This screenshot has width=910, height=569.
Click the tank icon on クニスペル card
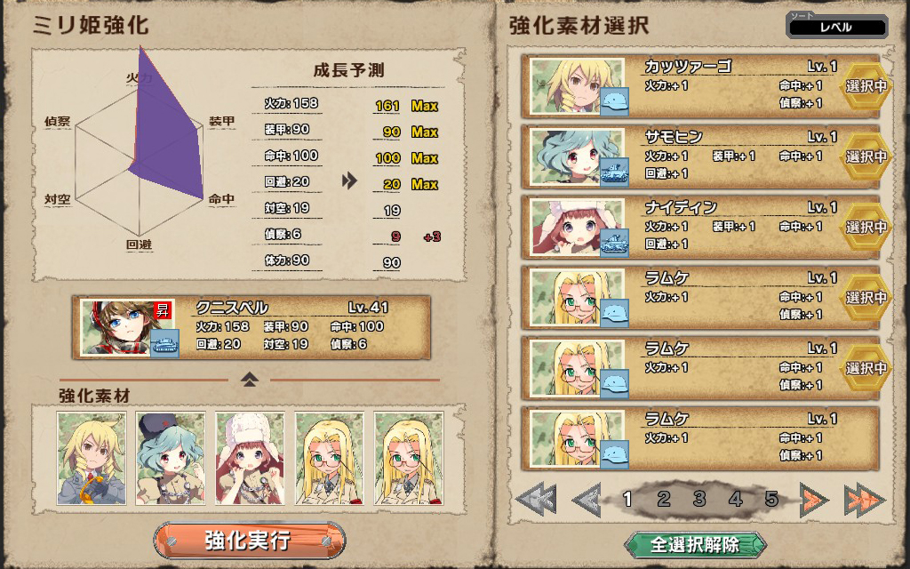click(x=164, y=342)
